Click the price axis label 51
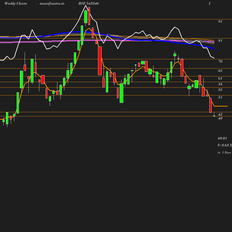Image resolution: width=232 pixels, height=232 pixels. (x=220, y=97)
